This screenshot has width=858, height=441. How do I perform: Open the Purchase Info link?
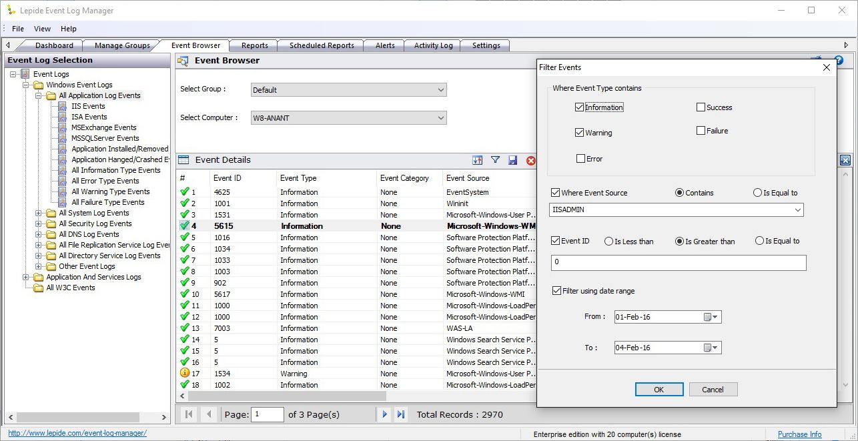click(799, 434)
